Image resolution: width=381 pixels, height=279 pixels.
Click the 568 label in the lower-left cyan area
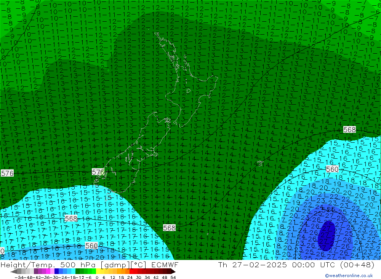[71, 218]
